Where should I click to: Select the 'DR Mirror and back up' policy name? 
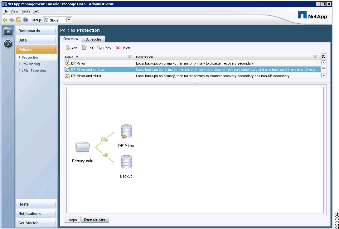click(88, 70)
